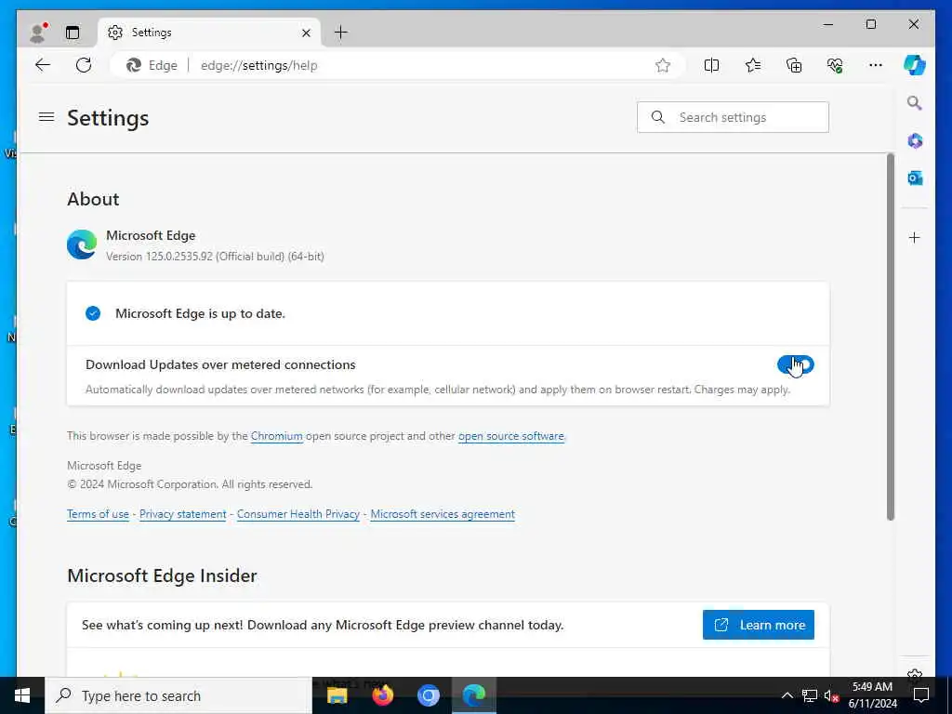Open the settings hamburger menu
952x714 pixels.
(x=46, y=116)
